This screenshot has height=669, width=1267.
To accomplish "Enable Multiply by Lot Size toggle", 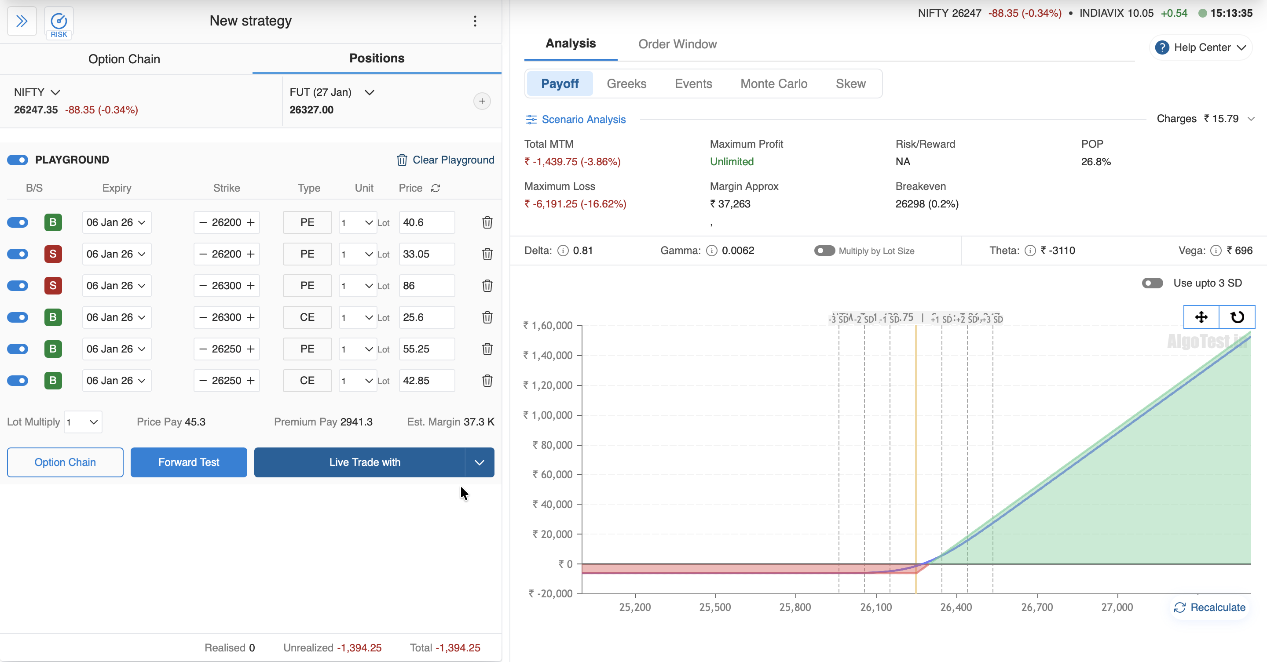I will [x=824, y=251].
